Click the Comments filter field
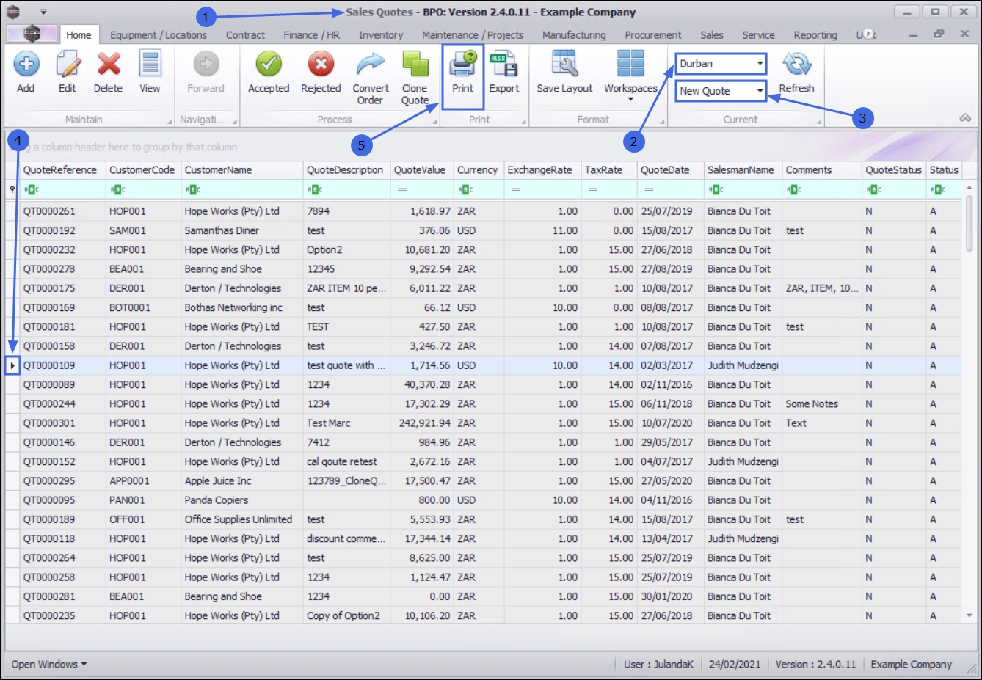Screen dimensions: 982x680 click(822, 189)
